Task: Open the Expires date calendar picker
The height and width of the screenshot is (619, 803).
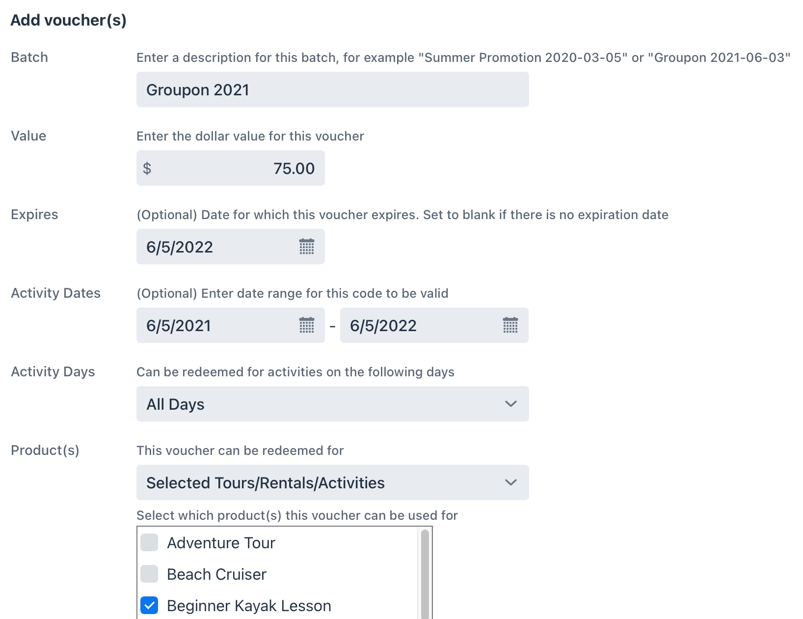Action: coord(307,247)
